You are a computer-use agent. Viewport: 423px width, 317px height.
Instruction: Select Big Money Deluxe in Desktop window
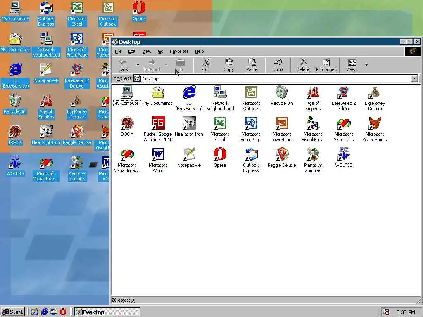375,98
